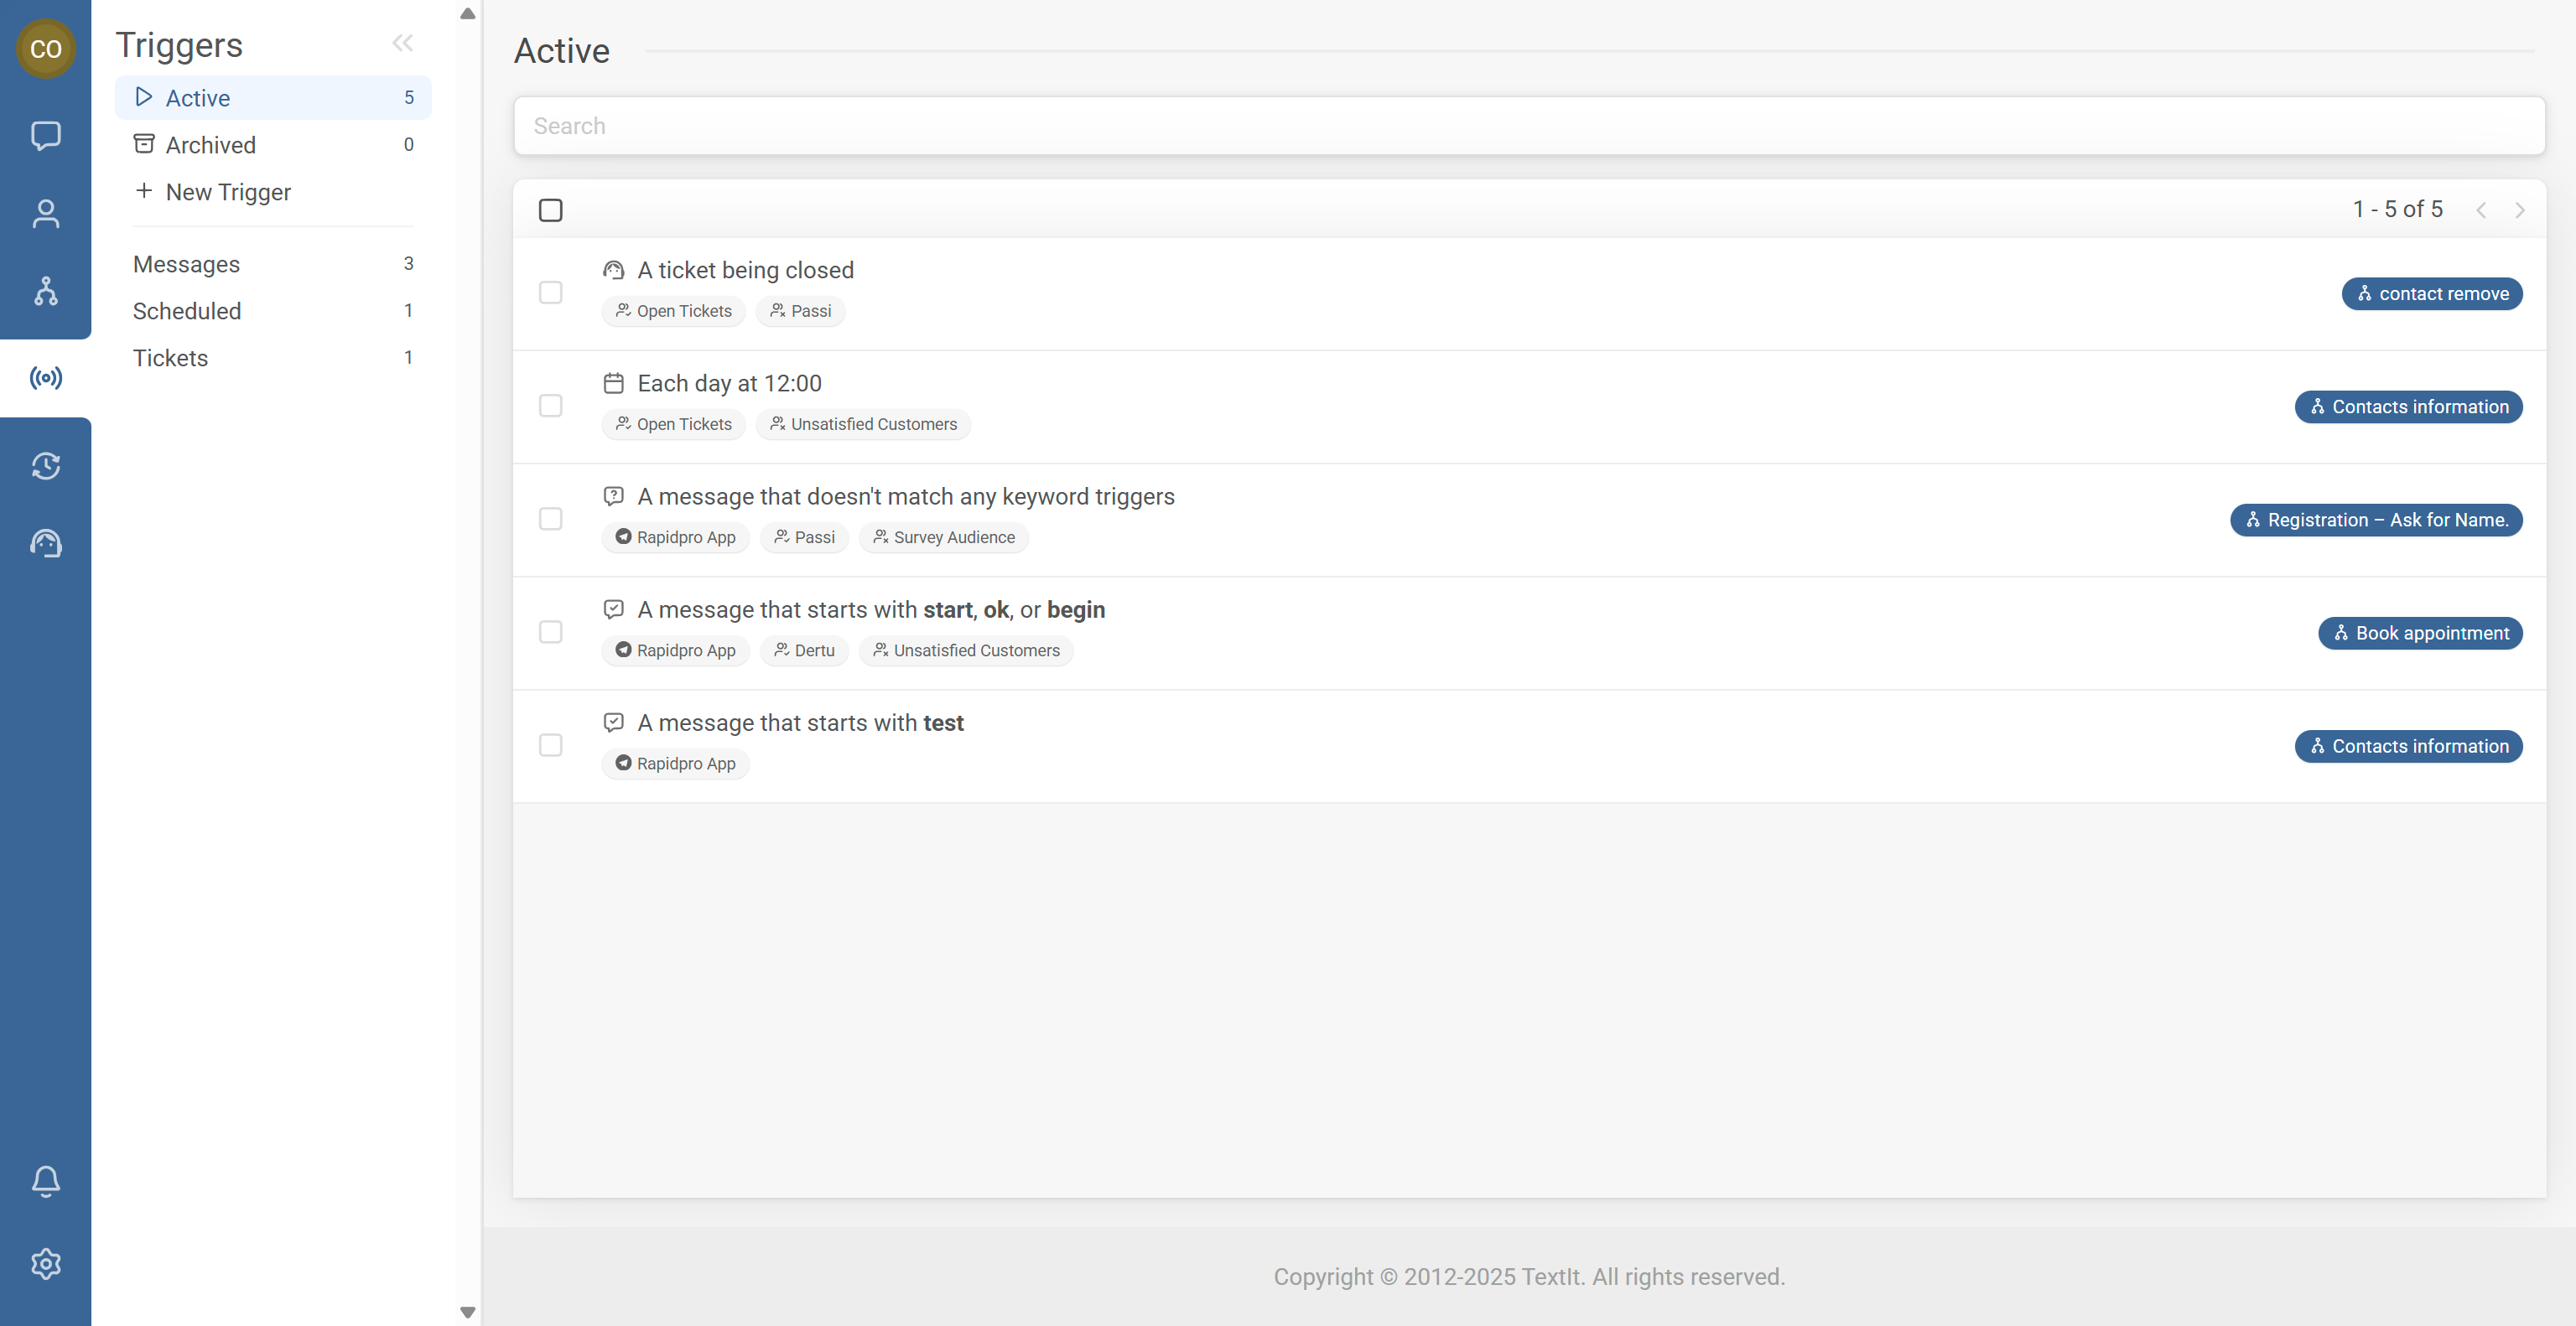Click the Book appointment flow badge

click(2419, 634)
